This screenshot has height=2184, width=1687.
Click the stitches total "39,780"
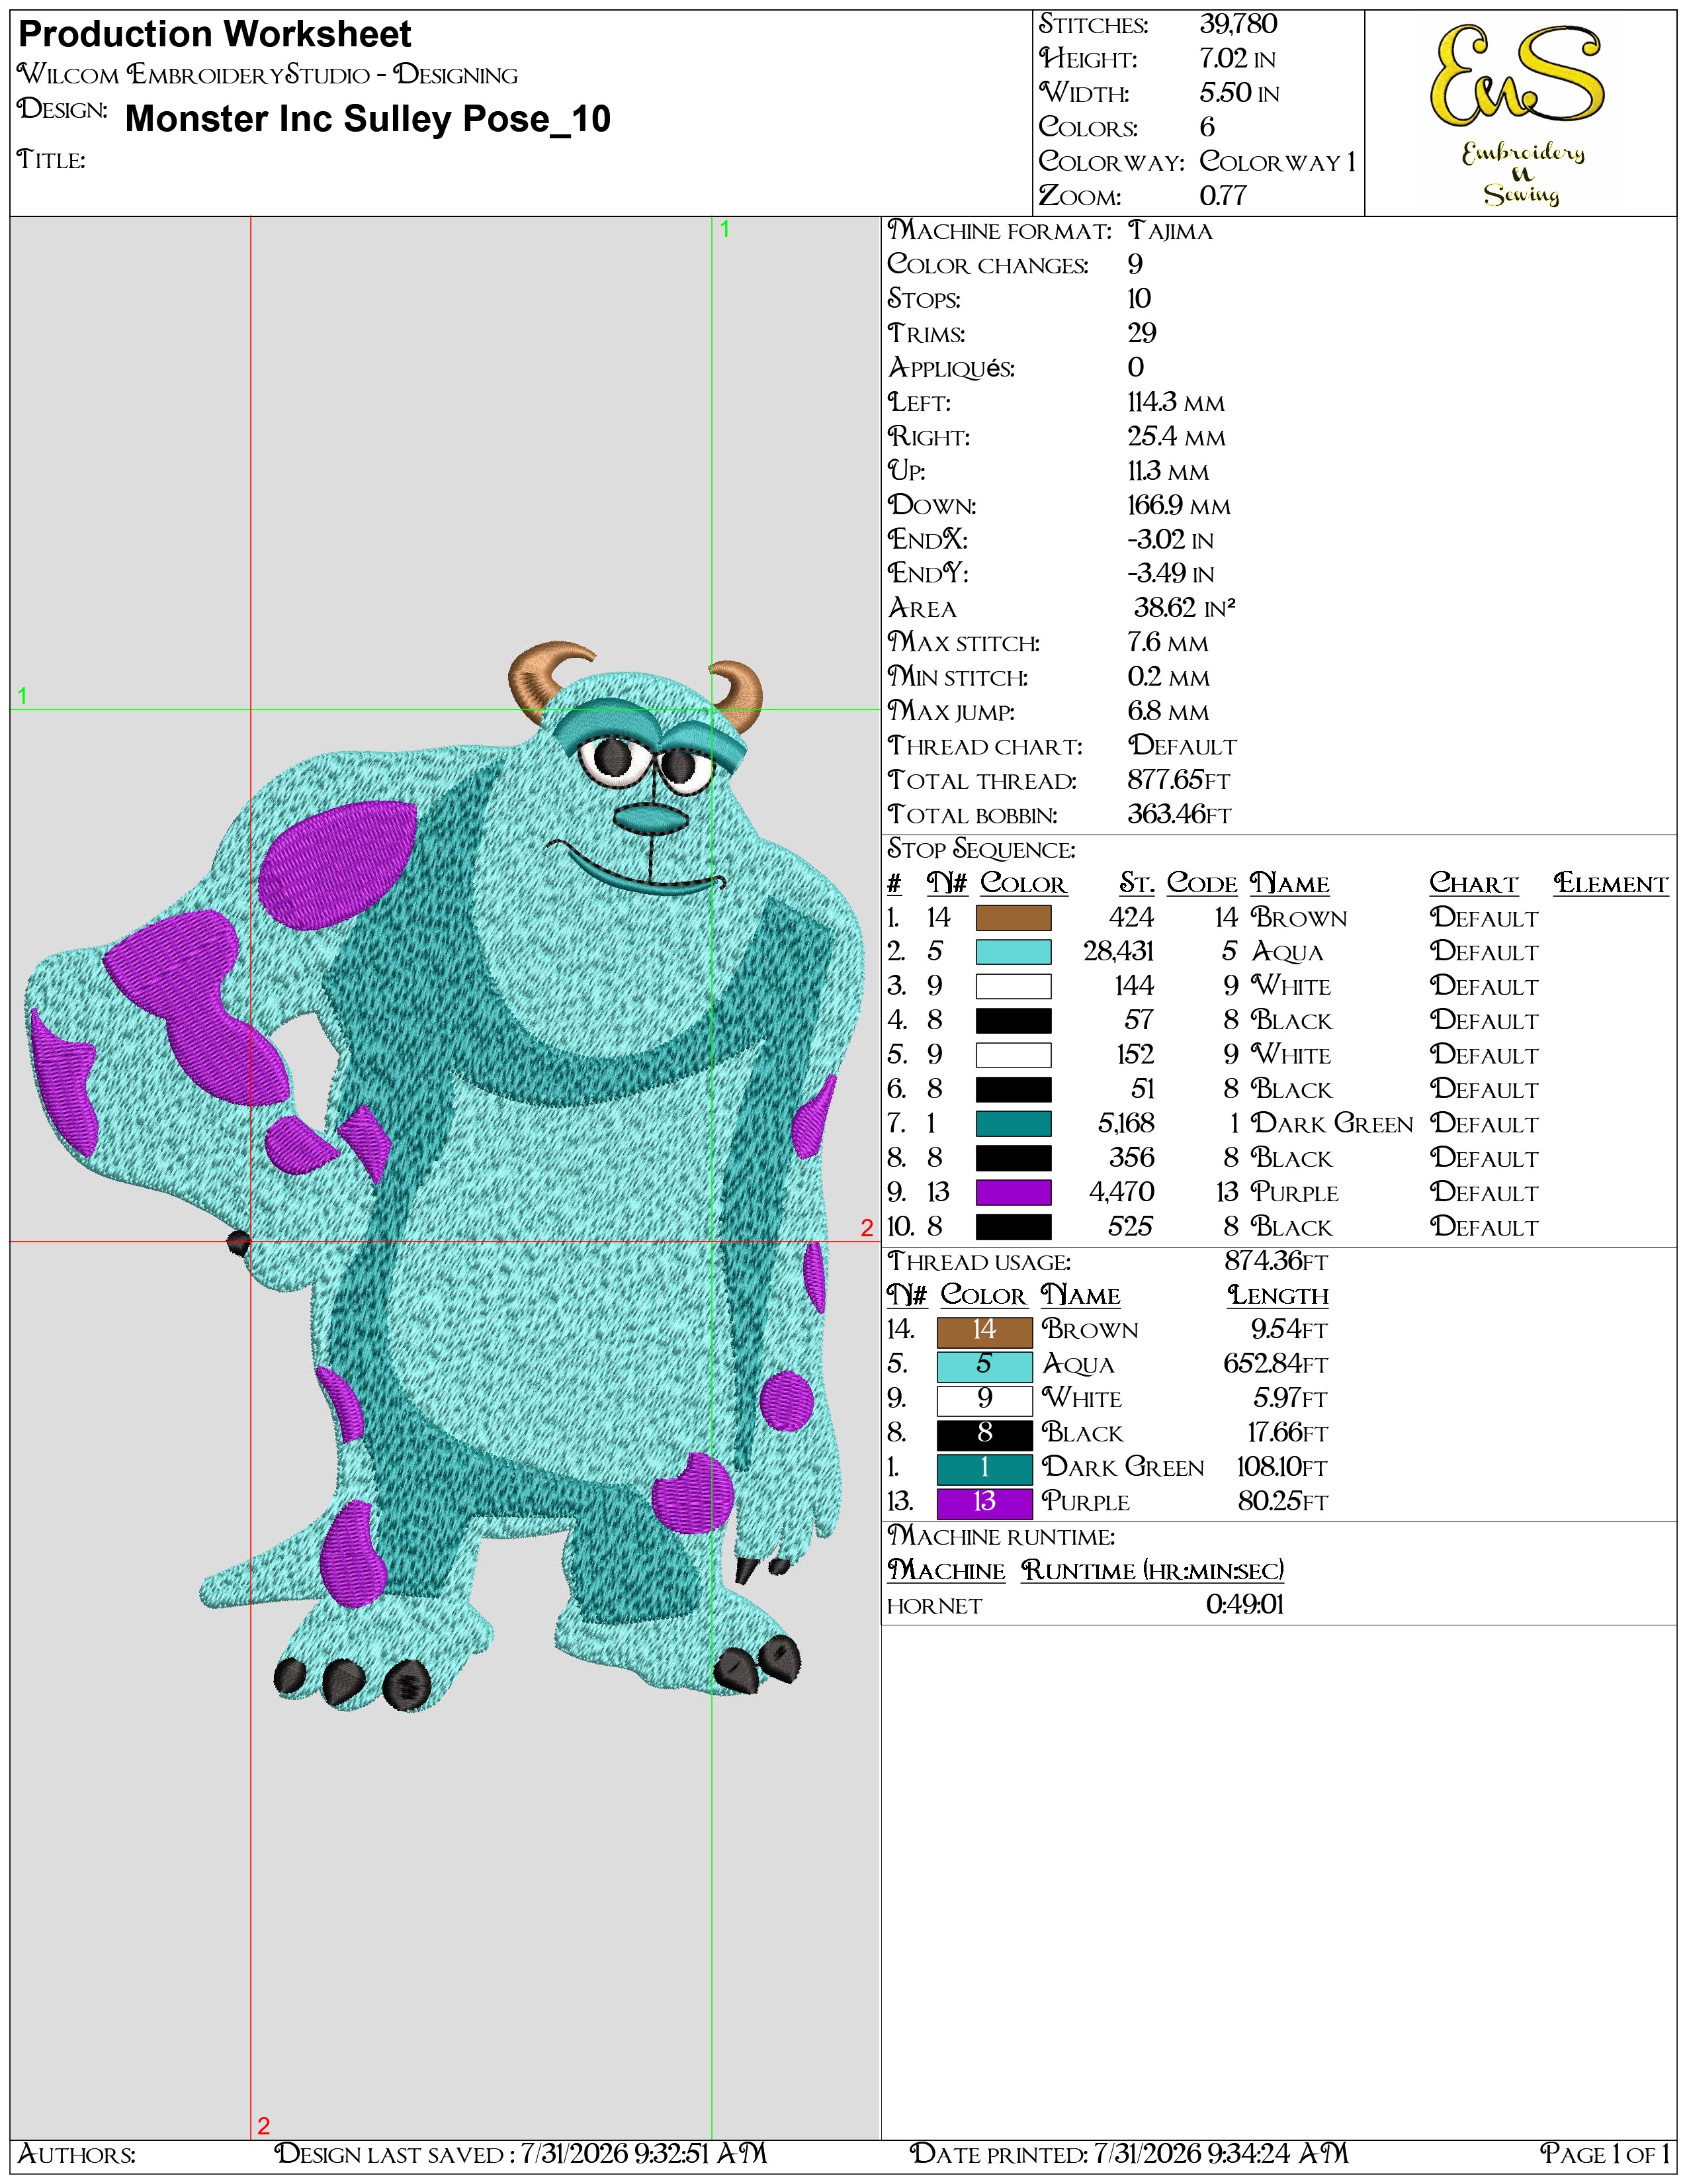[1238, 24]
